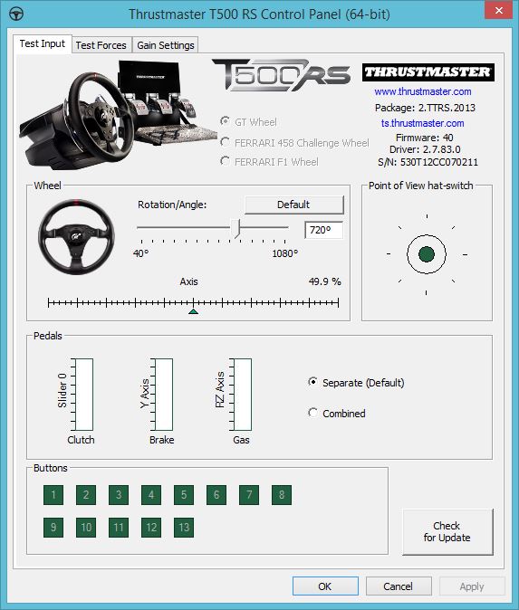
Task: Click button indicator 6
Action: [x=216, y=495]
